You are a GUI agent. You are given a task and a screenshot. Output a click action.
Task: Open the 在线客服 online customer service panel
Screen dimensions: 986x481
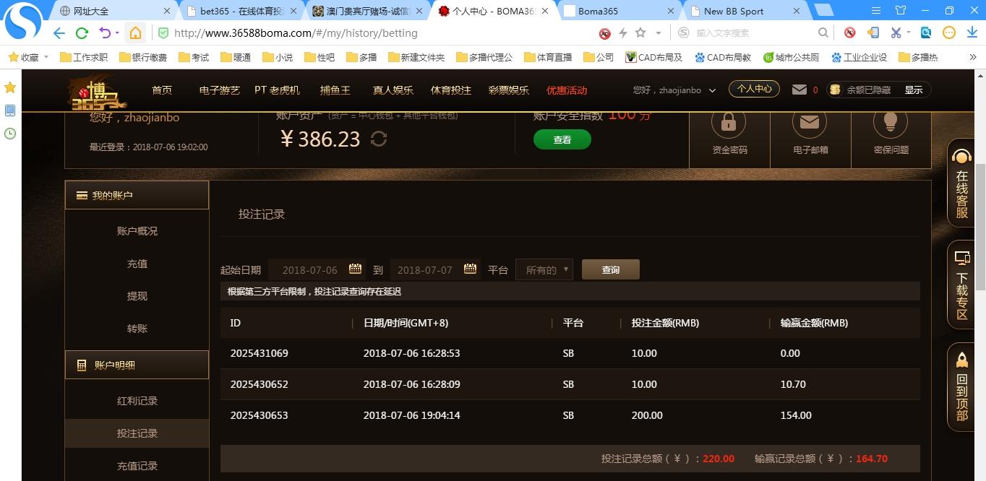tap(961, 184)
